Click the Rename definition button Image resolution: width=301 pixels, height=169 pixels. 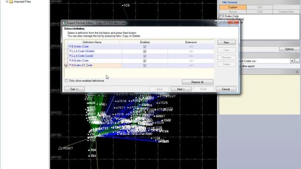coord(227,57)
